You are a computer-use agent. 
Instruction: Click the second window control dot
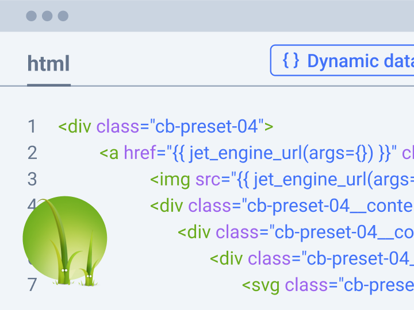pyautogui.click(x=47, y=16)
